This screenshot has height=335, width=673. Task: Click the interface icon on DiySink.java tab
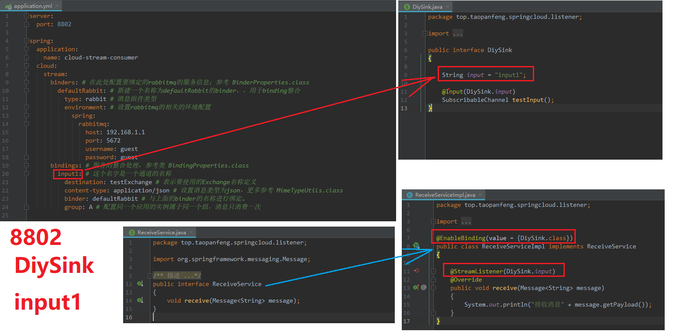406,7
